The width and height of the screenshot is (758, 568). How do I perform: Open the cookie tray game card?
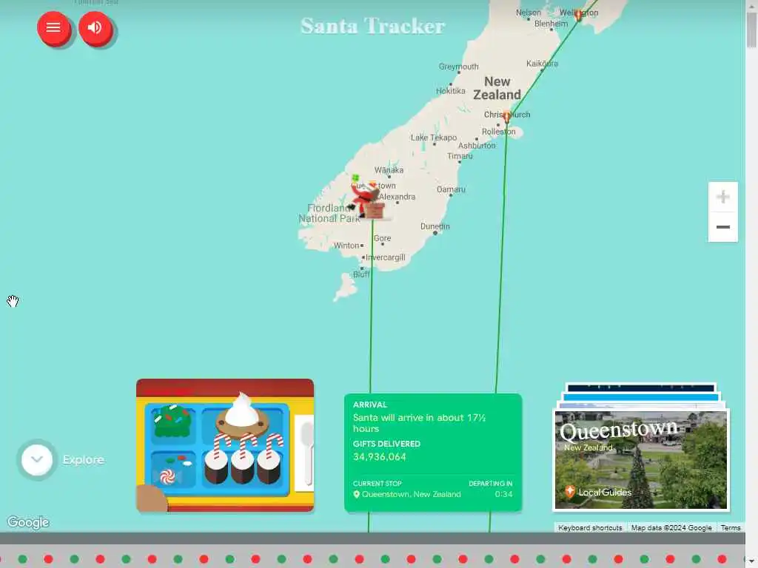[225, 444]
